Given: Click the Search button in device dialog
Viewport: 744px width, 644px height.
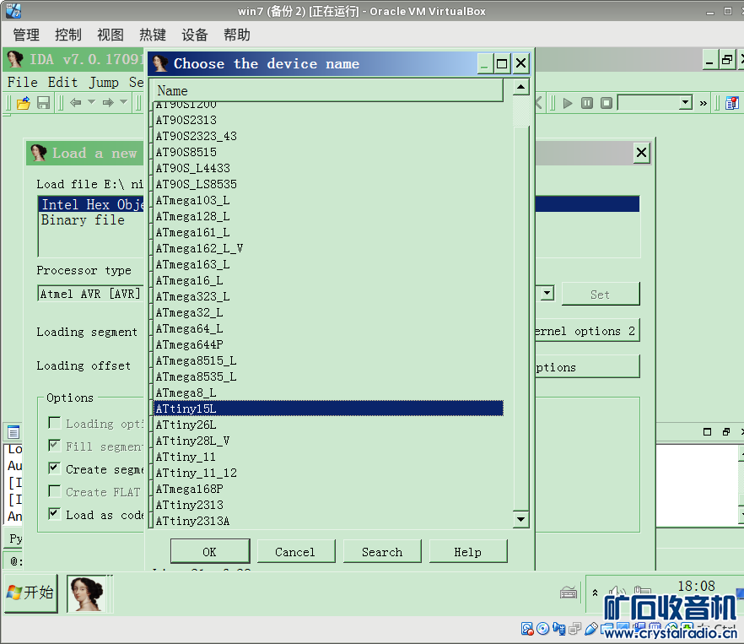Looking at the screenshot, I should coord(382,552).
